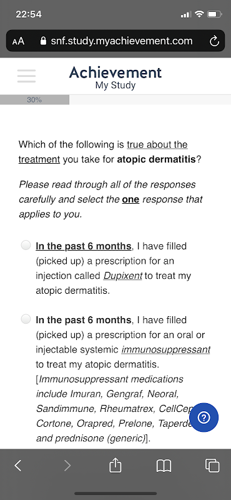231x500 pixels.
Task: Select the systemic immunosuppressant radio option
Action: [x=26, y=319]
